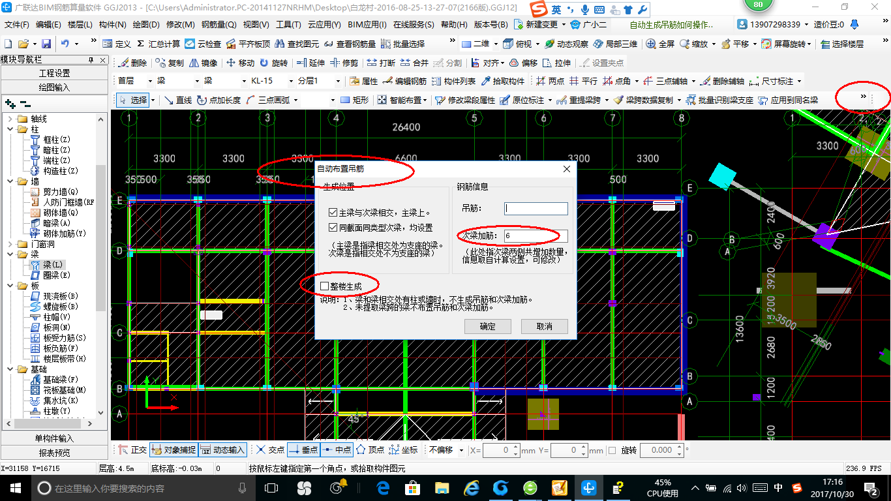Open the BIM应用(I) menu
The height and width of the screenshot is (501, 891).
pyautogui.click(x=367, y=25)
